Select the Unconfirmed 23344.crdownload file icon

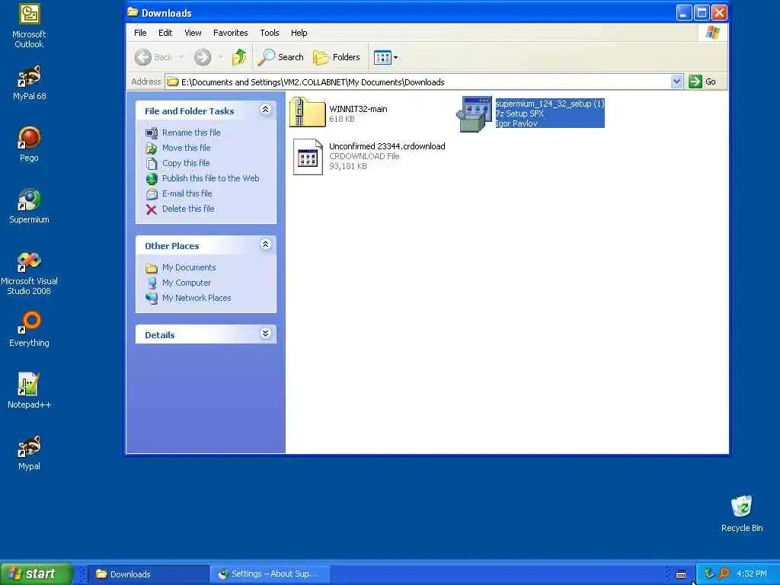click(308, 157)
